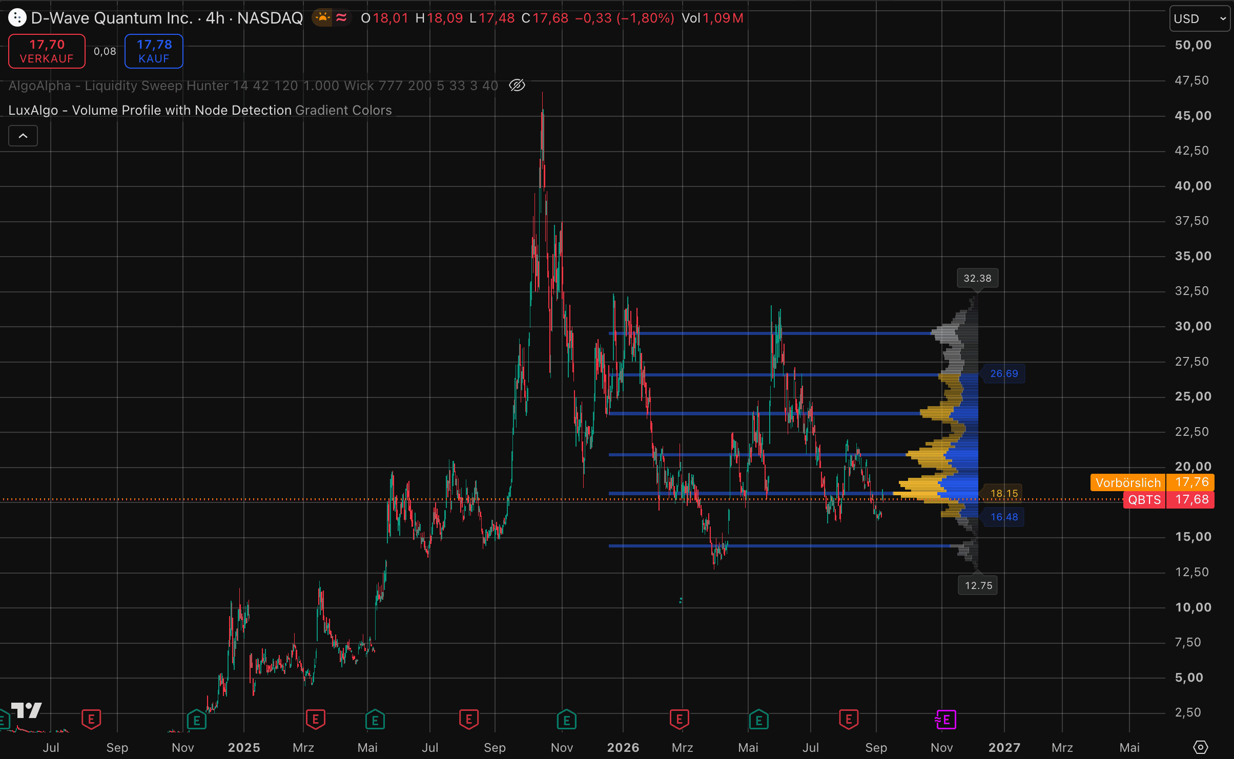Click the Vorbörslich 17,76 price label
The height and width of the screenshot is (759, 1234).
1152,482
